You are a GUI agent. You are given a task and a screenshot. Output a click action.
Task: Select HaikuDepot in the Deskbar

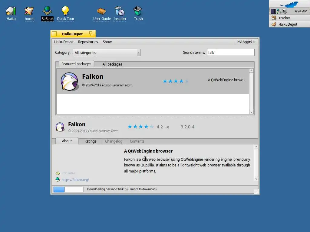click(289, 24)
